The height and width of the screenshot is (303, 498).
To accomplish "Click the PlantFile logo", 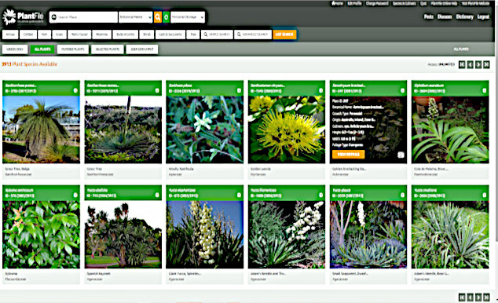I will [23, 17].
